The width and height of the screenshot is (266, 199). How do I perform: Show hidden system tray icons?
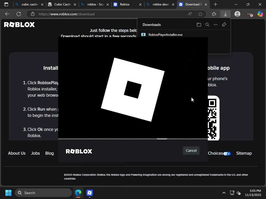pos(224,193)
